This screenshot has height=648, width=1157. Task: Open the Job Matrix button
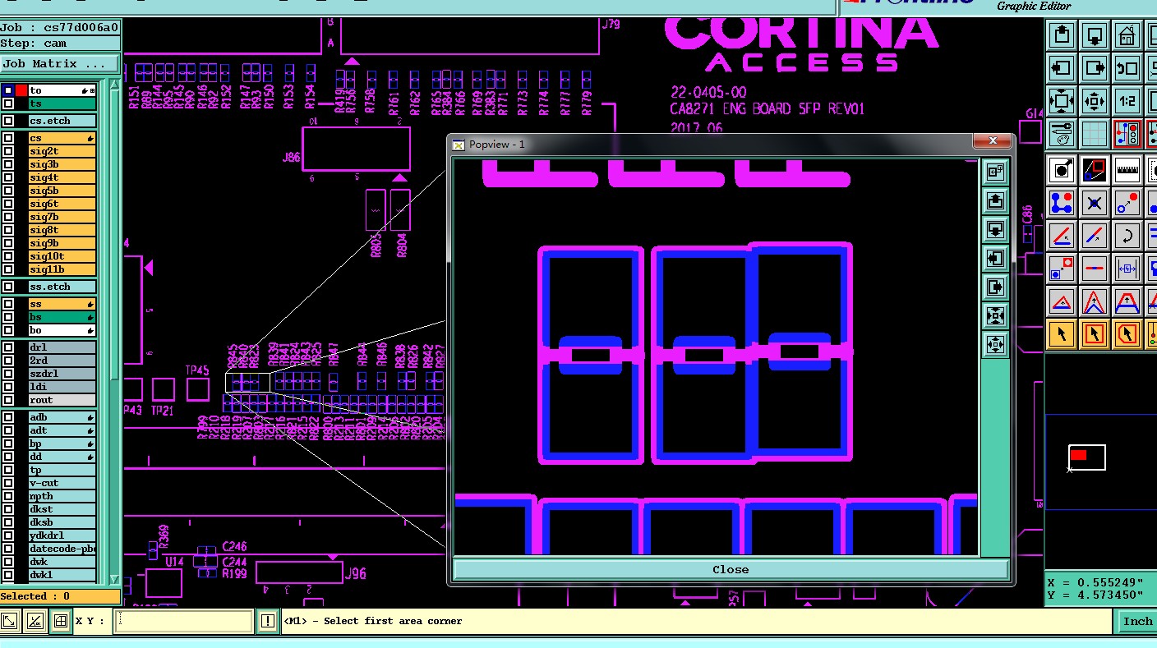tap(60, 63)
